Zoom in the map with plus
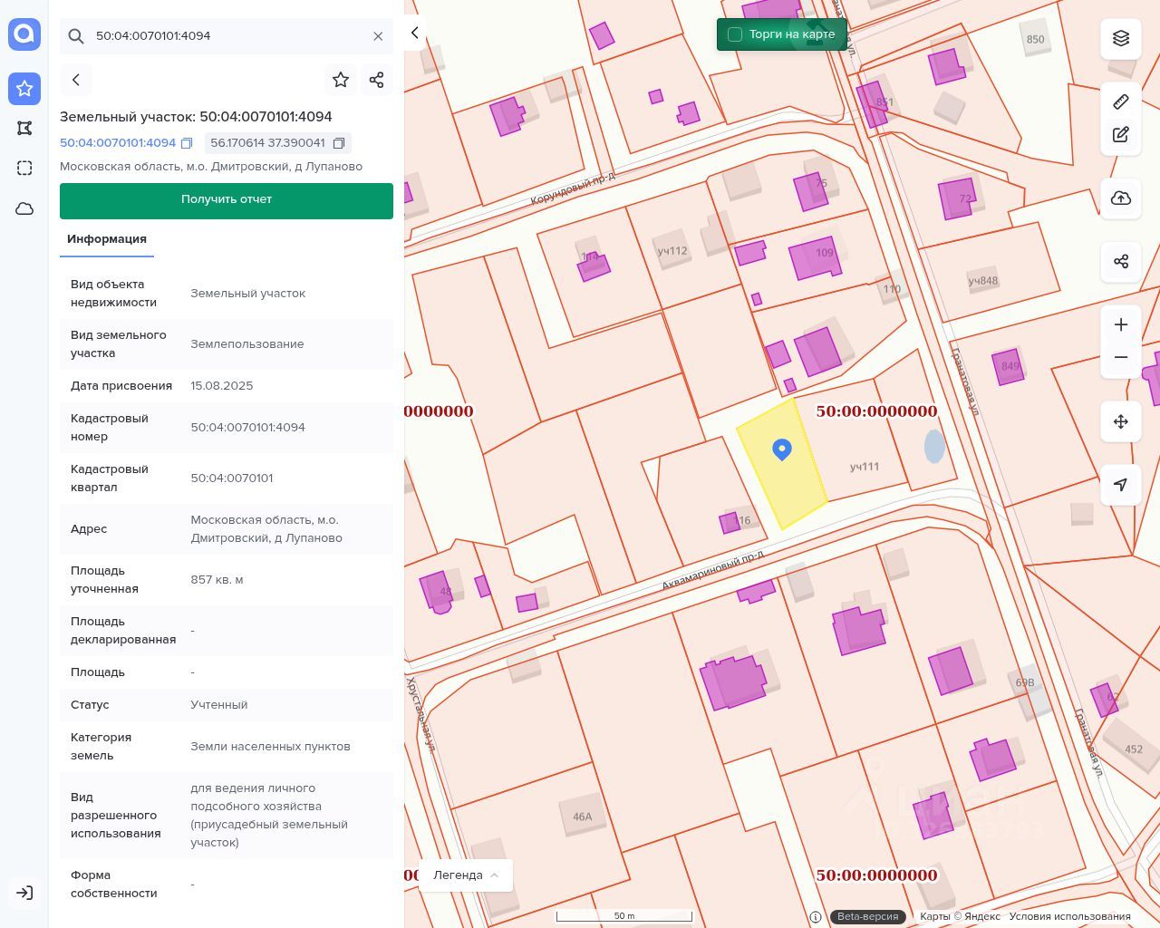Screen dimensions: 1160x928 tap(1121, 324)
